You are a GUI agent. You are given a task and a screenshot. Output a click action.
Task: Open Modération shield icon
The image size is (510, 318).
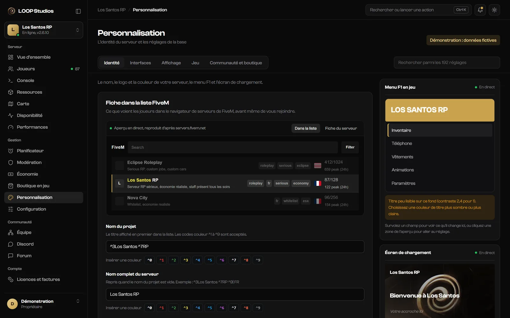click(x=11, y=162)
